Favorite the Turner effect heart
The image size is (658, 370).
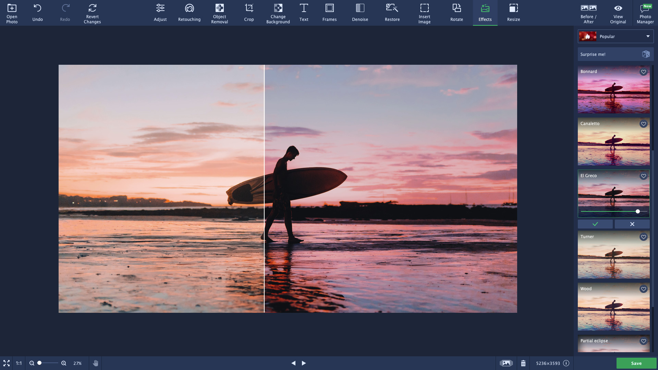(643, 237)
